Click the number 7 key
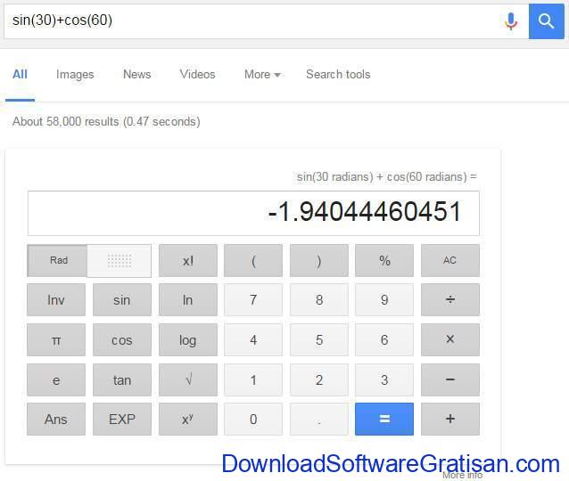This screenshot has width=569, height=481. (253, 300)
